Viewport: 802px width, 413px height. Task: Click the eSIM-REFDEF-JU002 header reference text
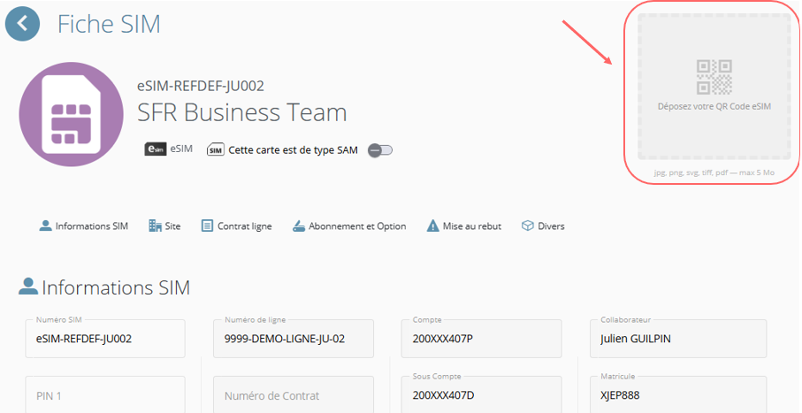pyautogui.click(x=201, y=86)
